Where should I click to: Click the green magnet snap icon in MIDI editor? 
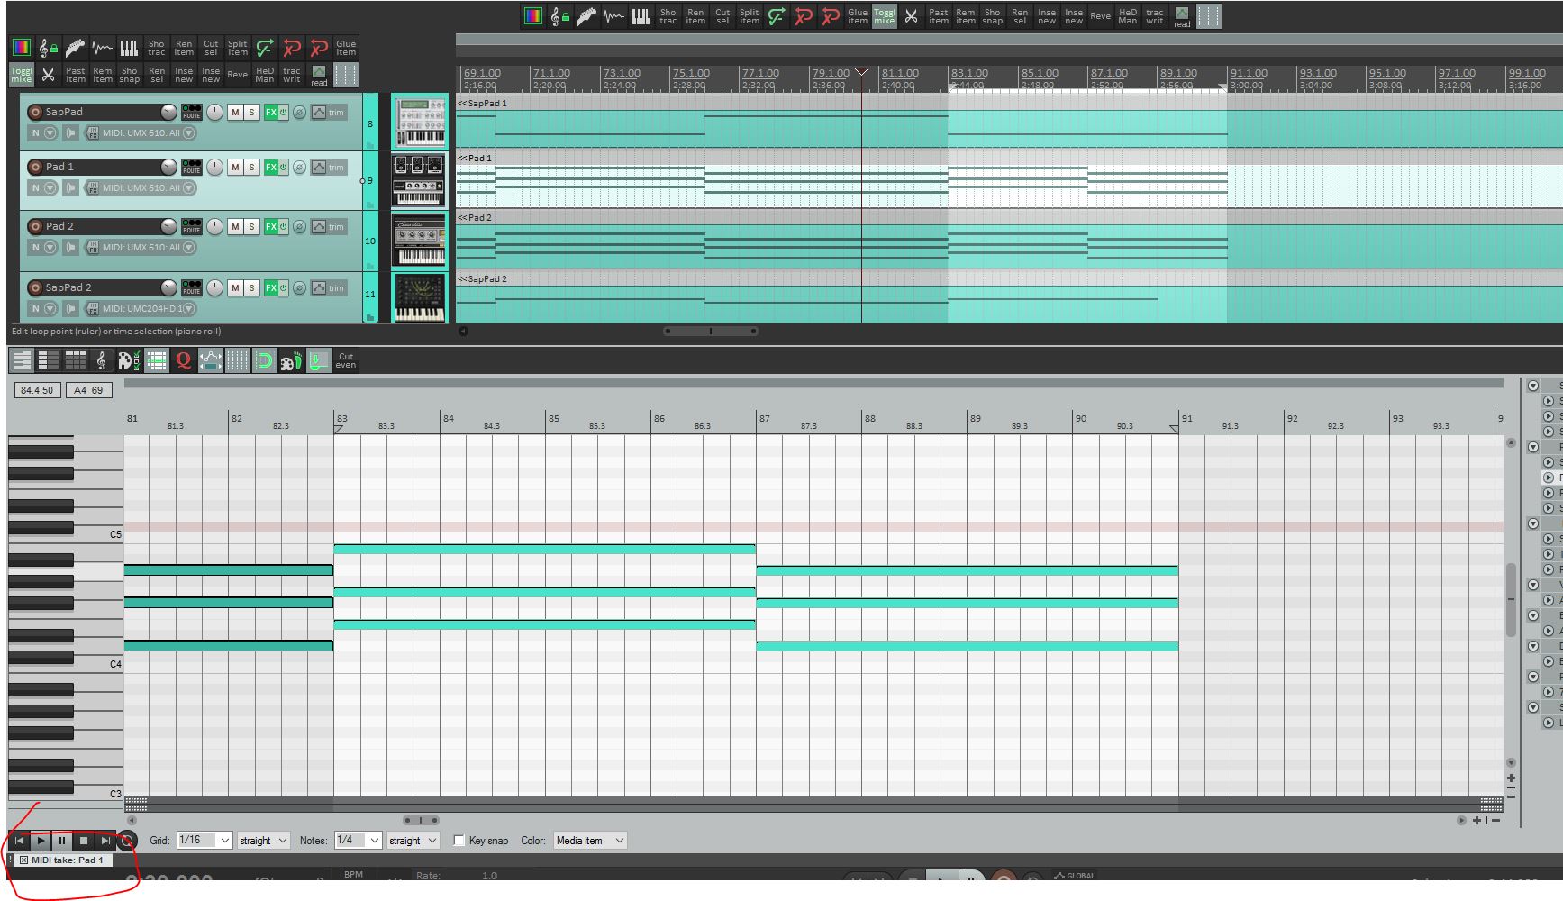265,361
